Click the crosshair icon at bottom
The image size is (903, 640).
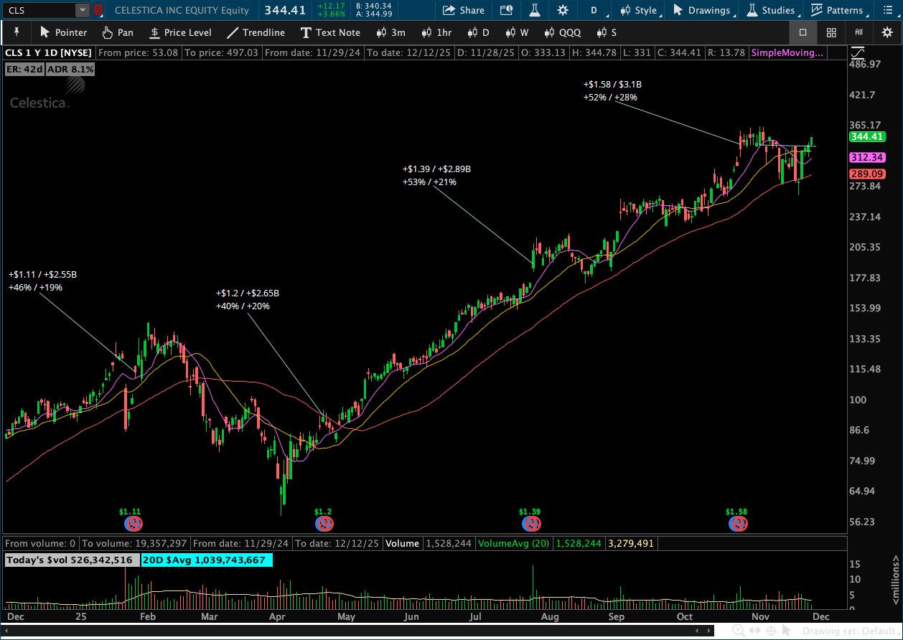772,631
